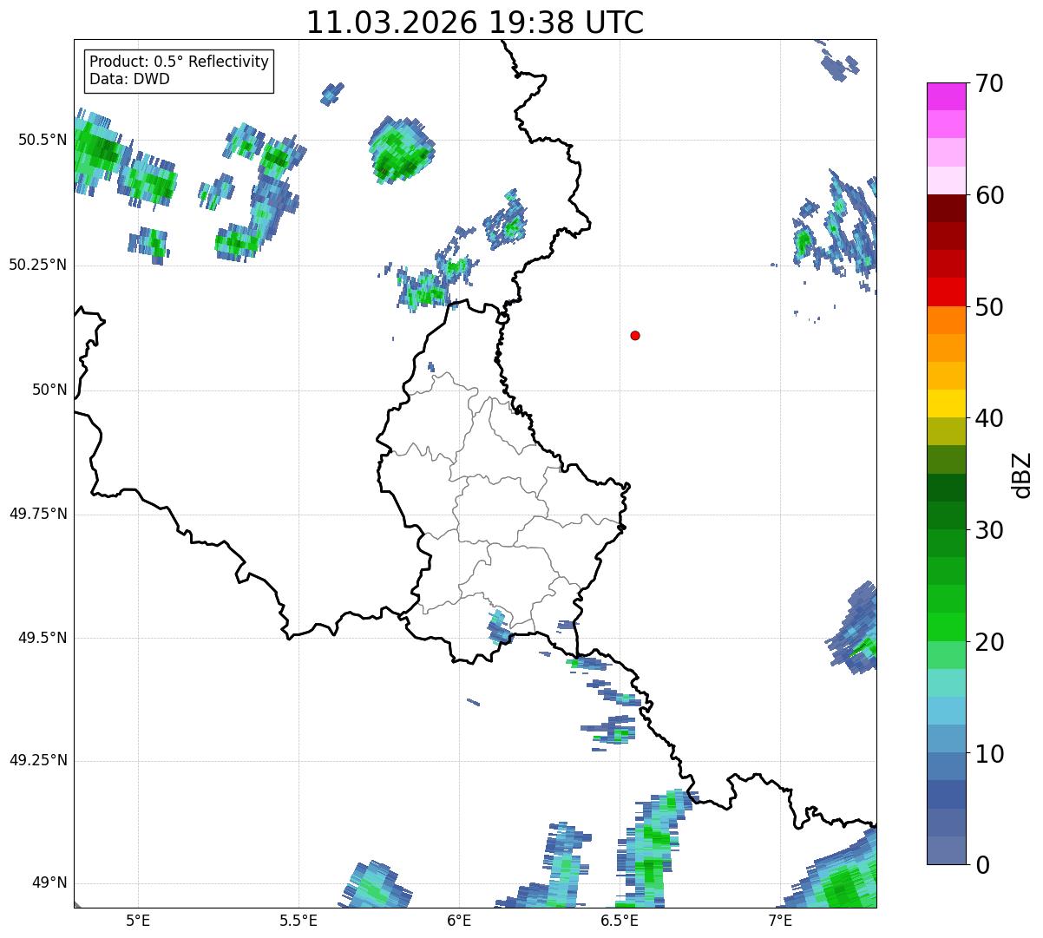Click the 6°E longitude label

459,921
